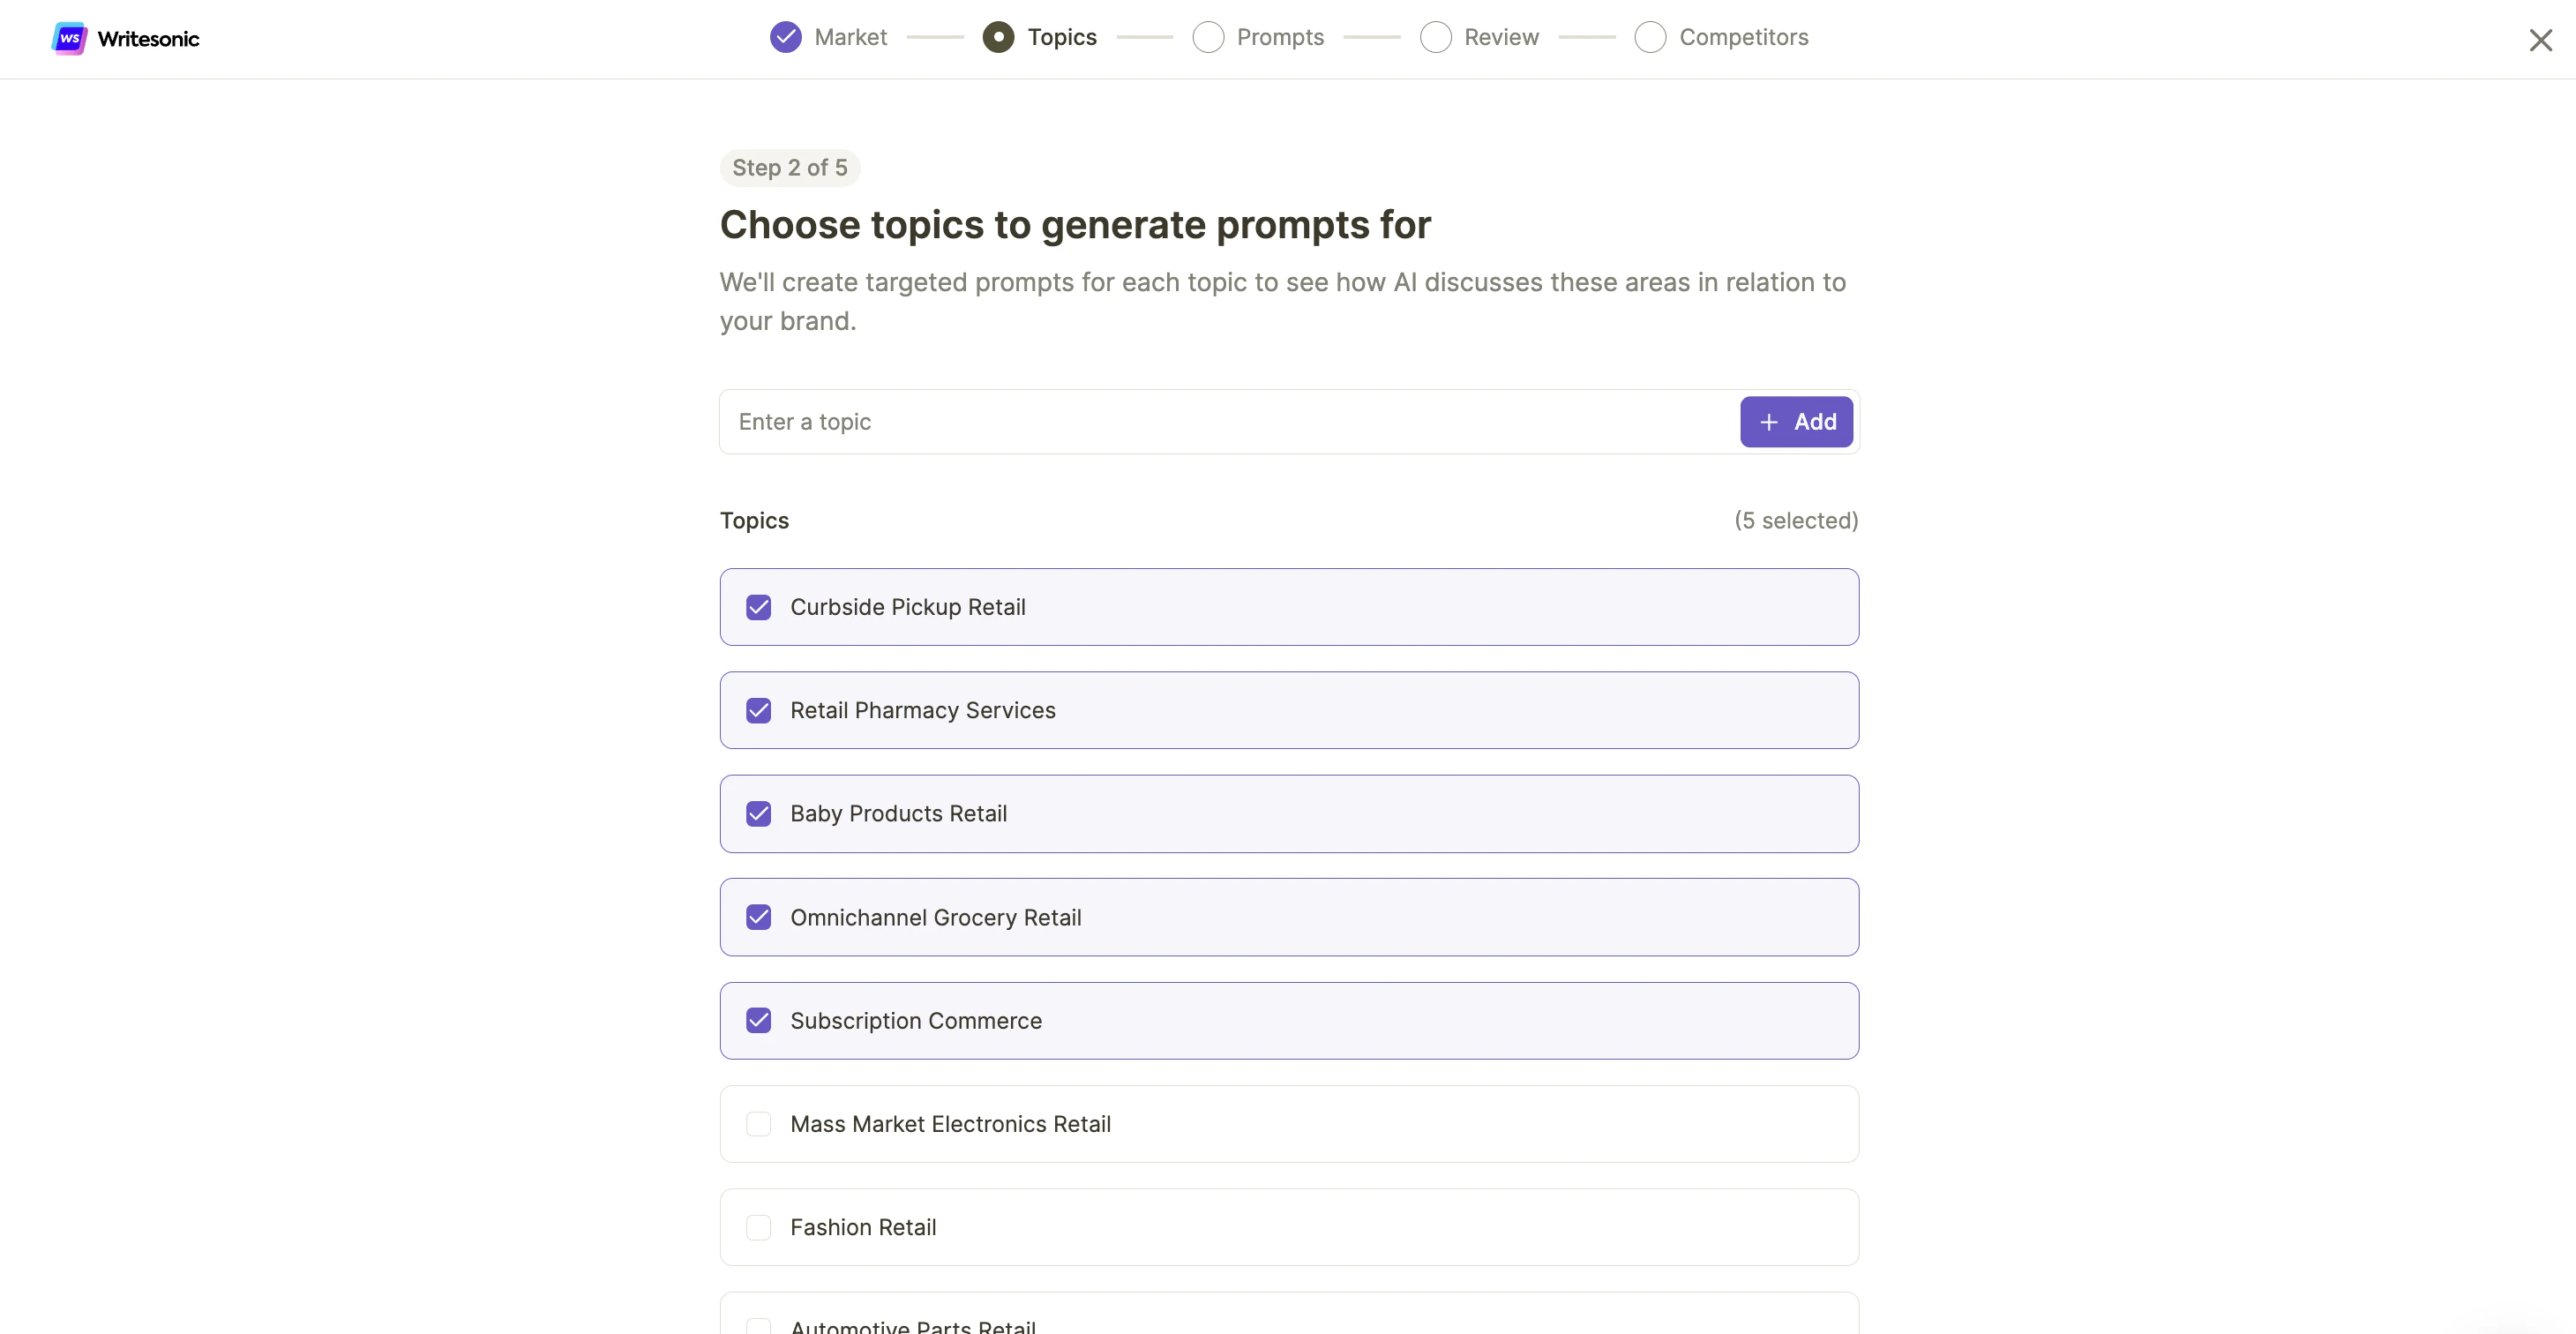The height and width of the screenshot is (1334, 2576).
Task: Click the completed Market step checkmark icon
Action: (785, 37)
